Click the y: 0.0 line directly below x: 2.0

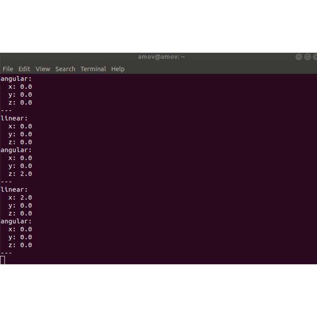click(x=20, y=206)
